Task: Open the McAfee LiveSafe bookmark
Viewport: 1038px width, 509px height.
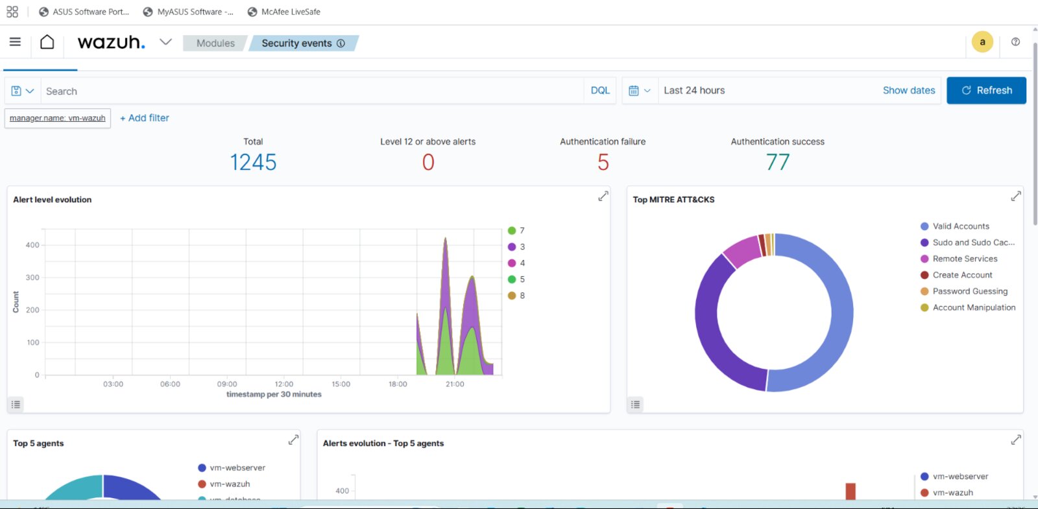Action: [284, 12]
